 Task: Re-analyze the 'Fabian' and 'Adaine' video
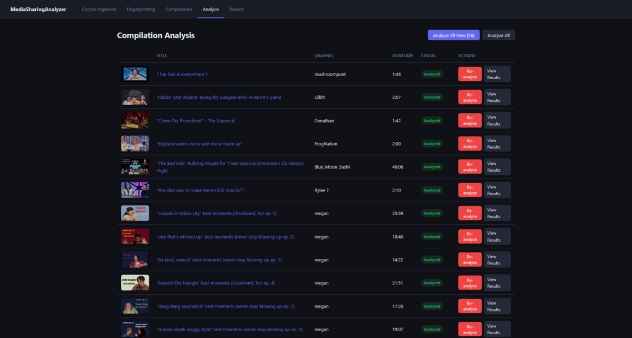point(470,97)
